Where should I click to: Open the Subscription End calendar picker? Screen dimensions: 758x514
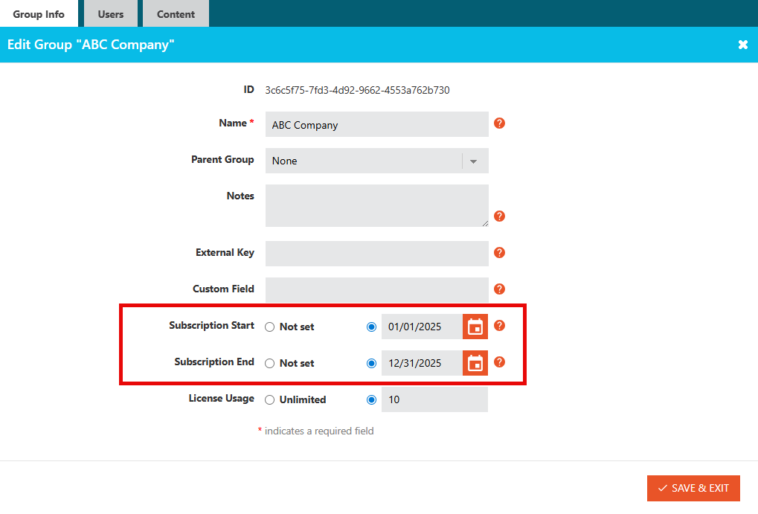(475, 363)
